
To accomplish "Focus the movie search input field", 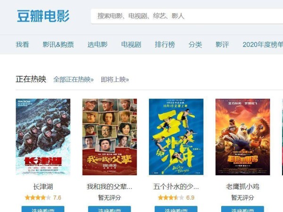I will (x=187, y=16).
